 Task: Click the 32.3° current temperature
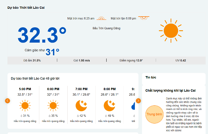pos(42,35)
